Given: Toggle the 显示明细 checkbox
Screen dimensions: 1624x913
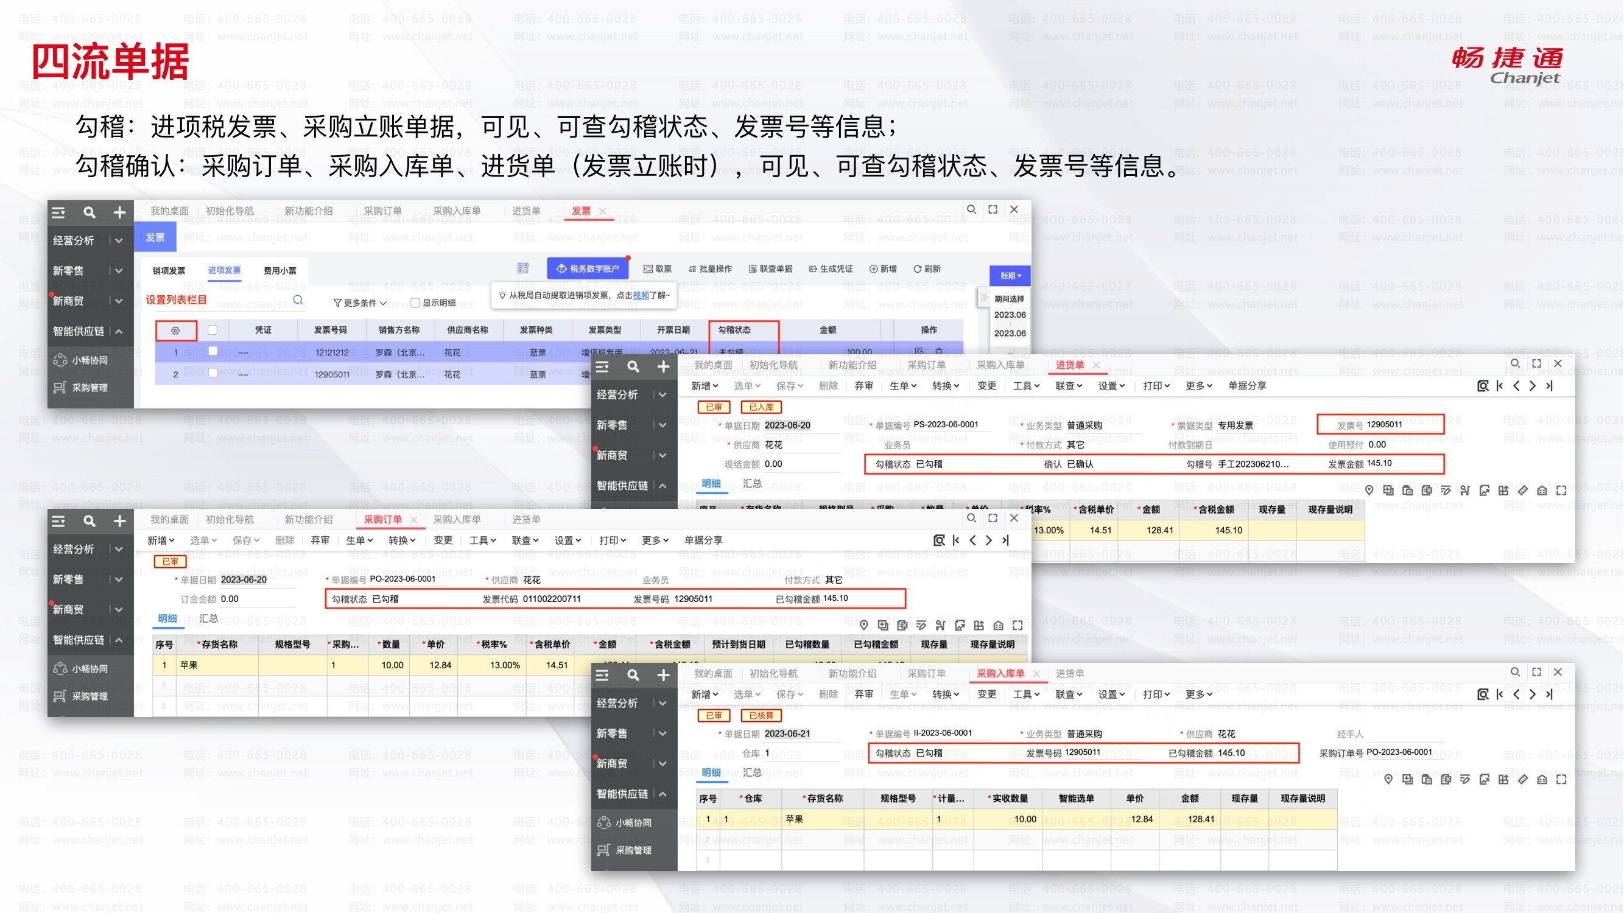Looking at the screenshot, I should click(x=415, y=303).
